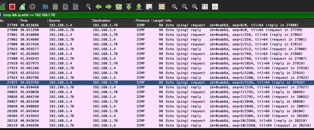Select packet number 27923
The height and width of the screenshot is (130, 314).
(x=157, y=73)
